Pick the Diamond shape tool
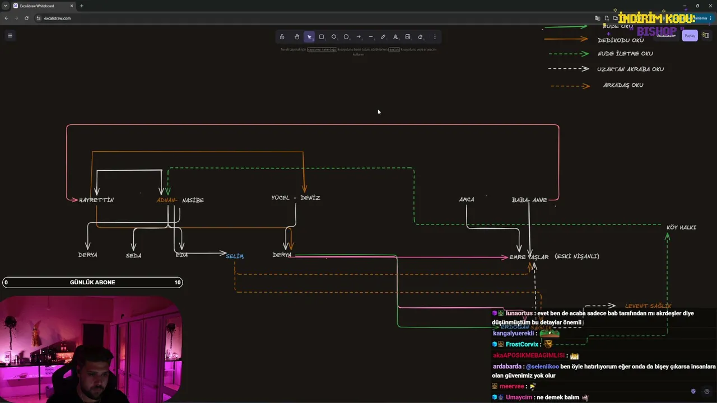Viewport: 717px width, 403px height. (334, 37)
